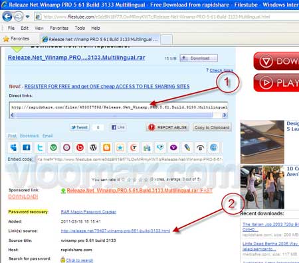Share via the green buildings icon

[x=147, y=148]
